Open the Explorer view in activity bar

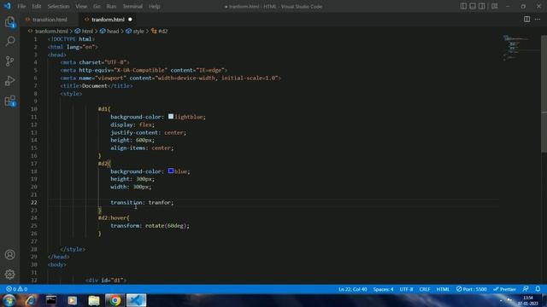9,22
